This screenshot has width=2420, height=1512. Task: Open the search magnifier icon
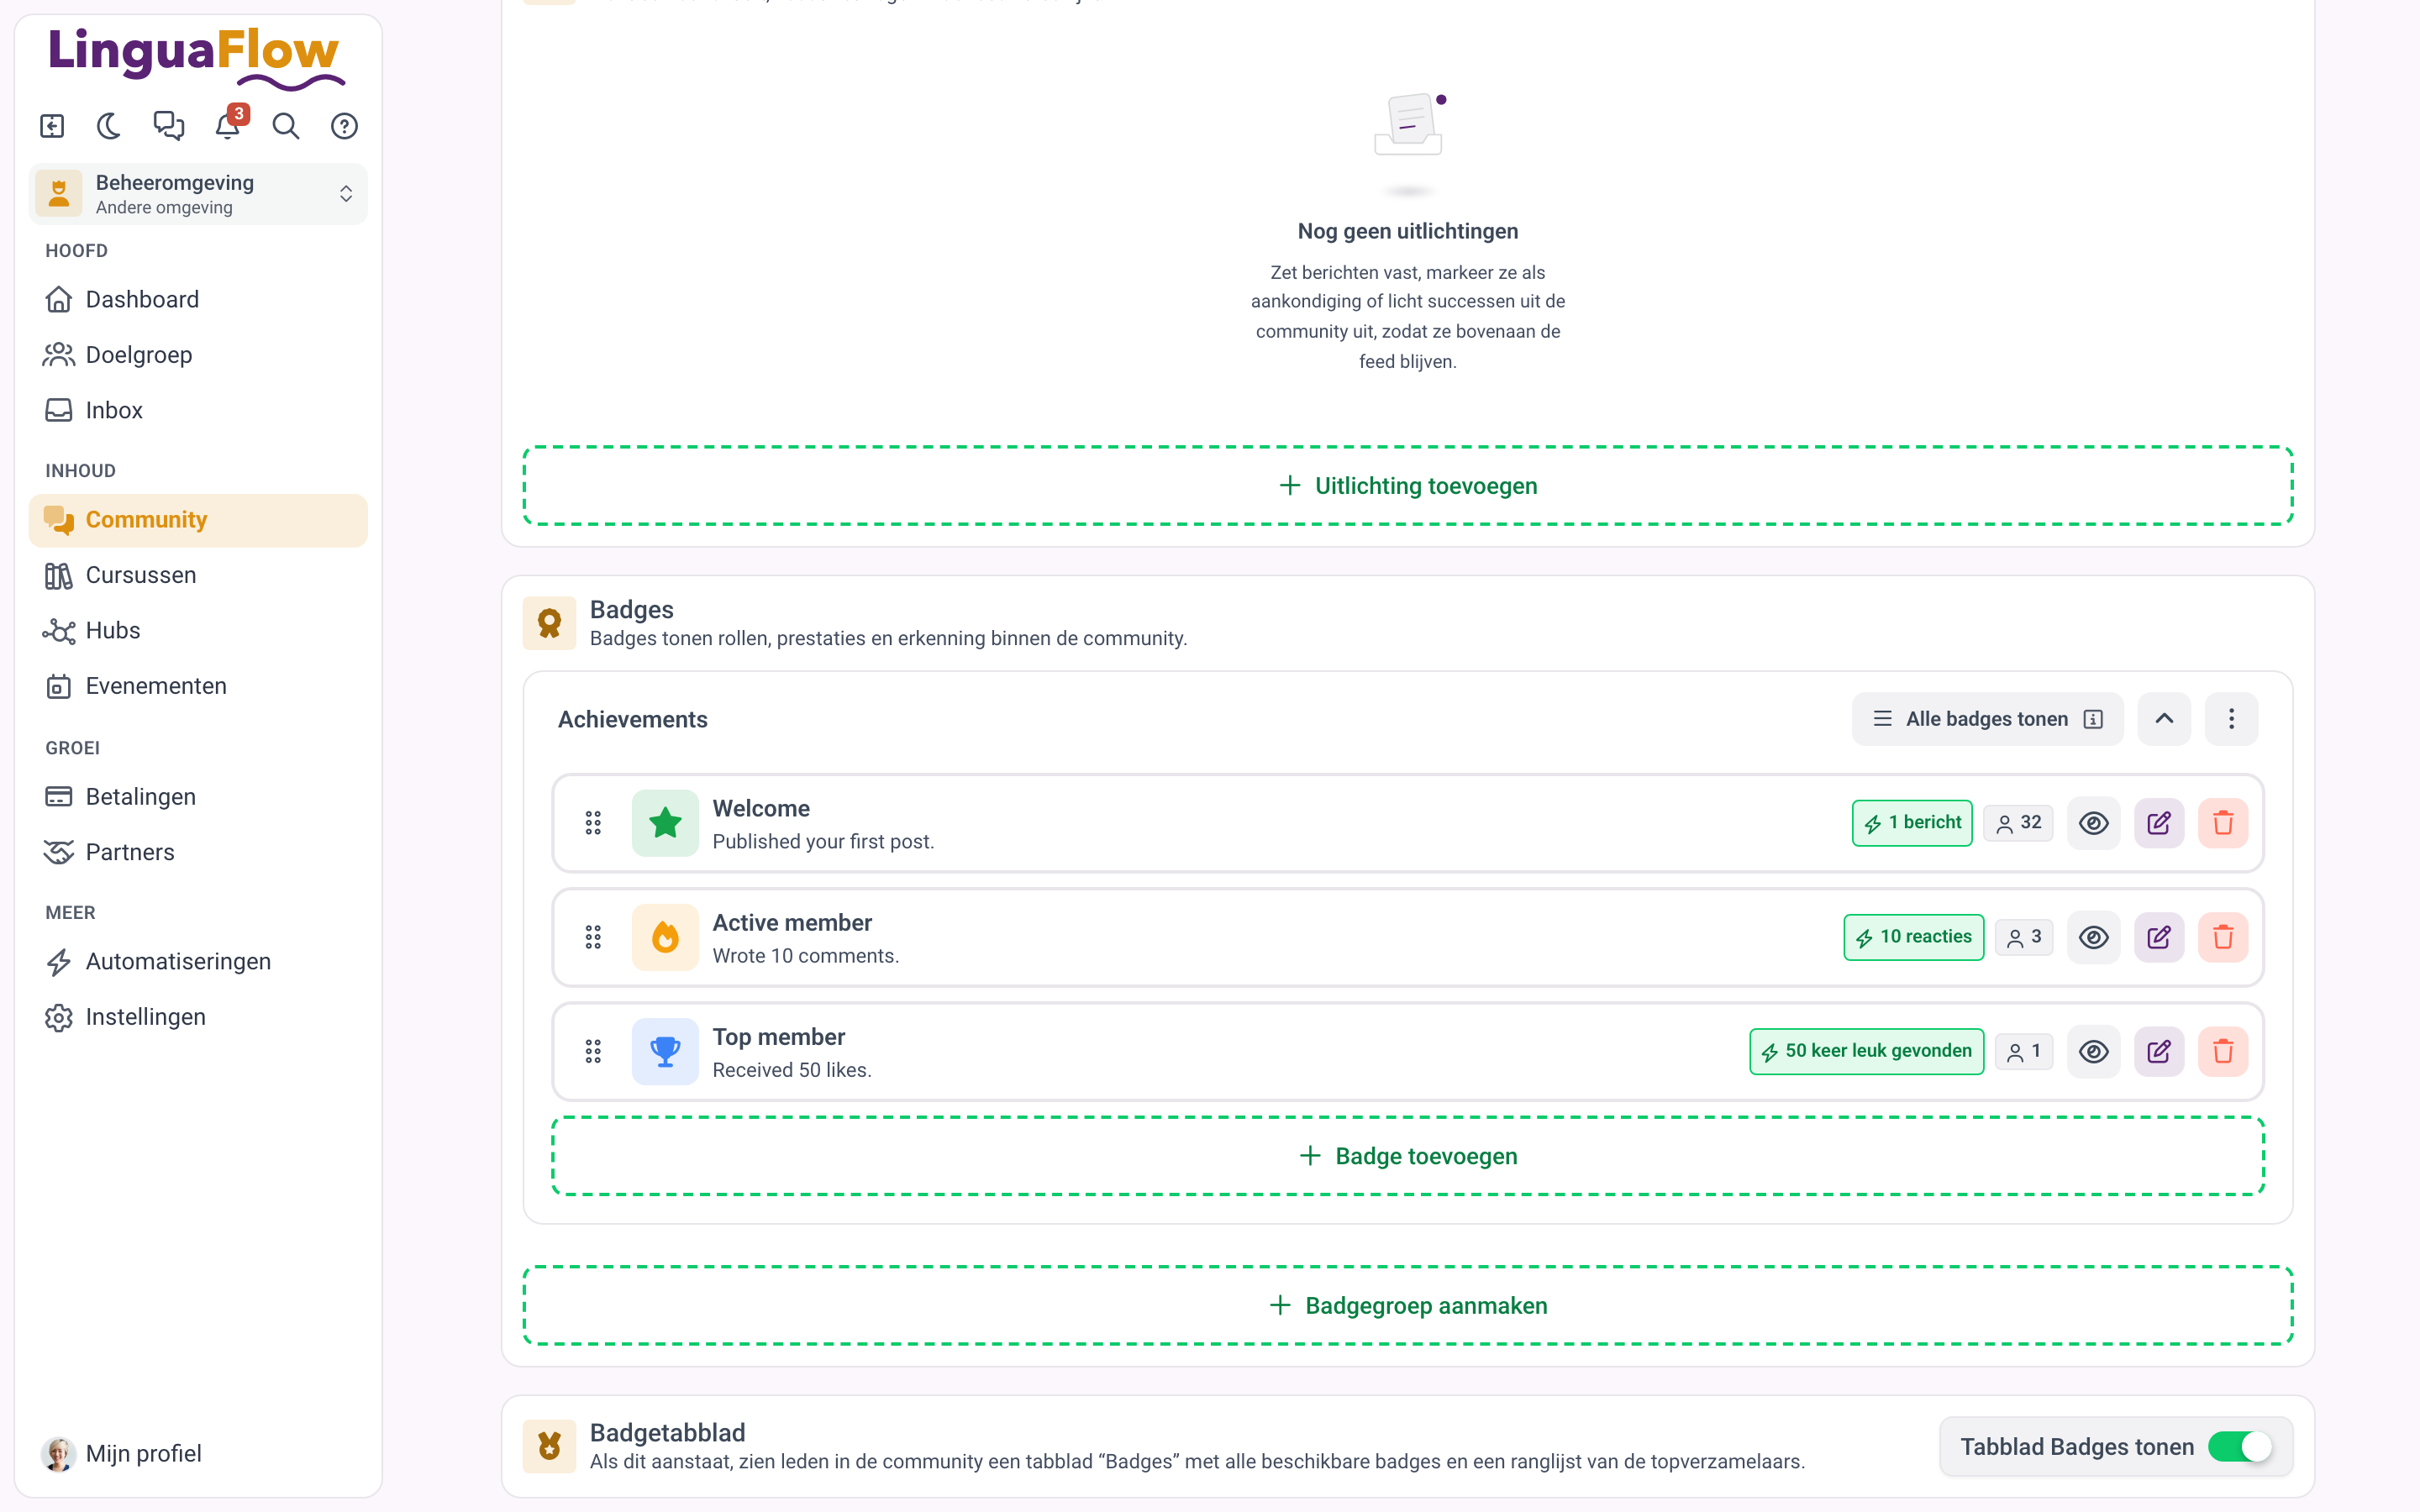click(286, 126)
